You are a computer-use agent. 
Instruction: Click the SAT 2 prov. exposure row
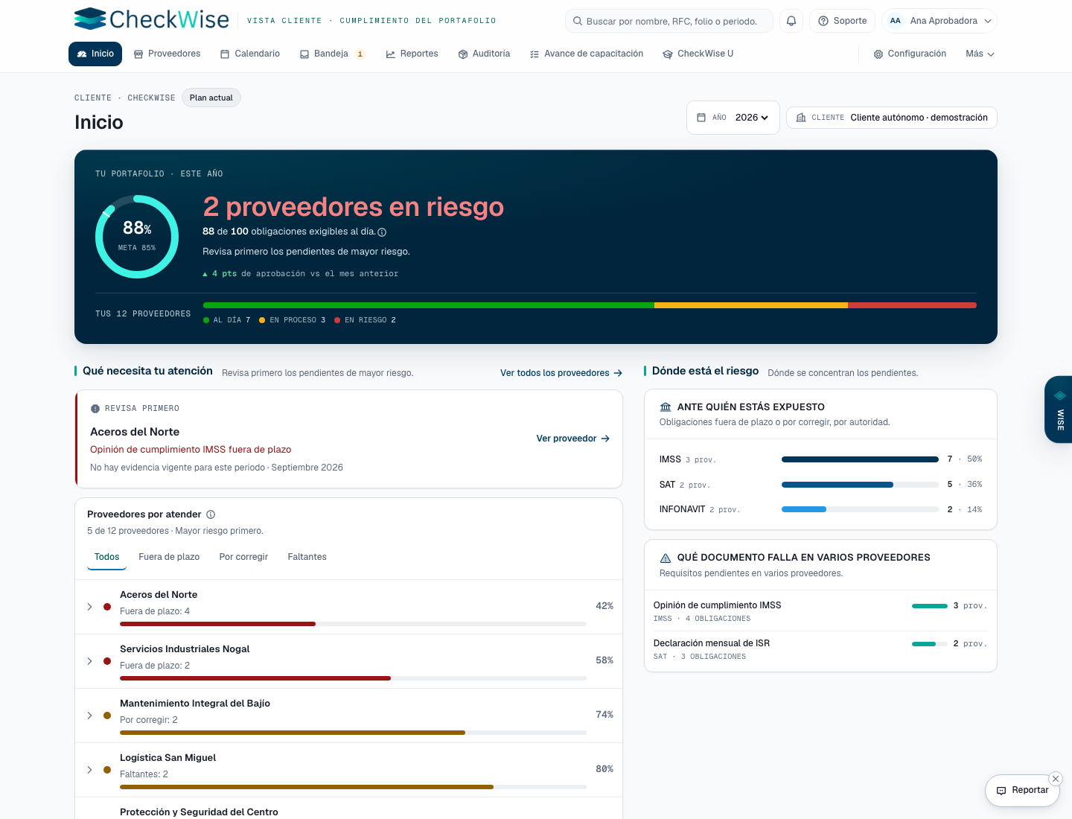[x=820, y=485]
